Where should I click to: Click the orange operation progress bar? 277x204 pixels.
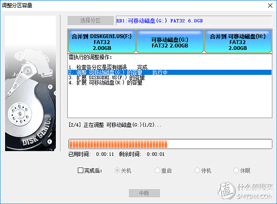tap(170, 144)
